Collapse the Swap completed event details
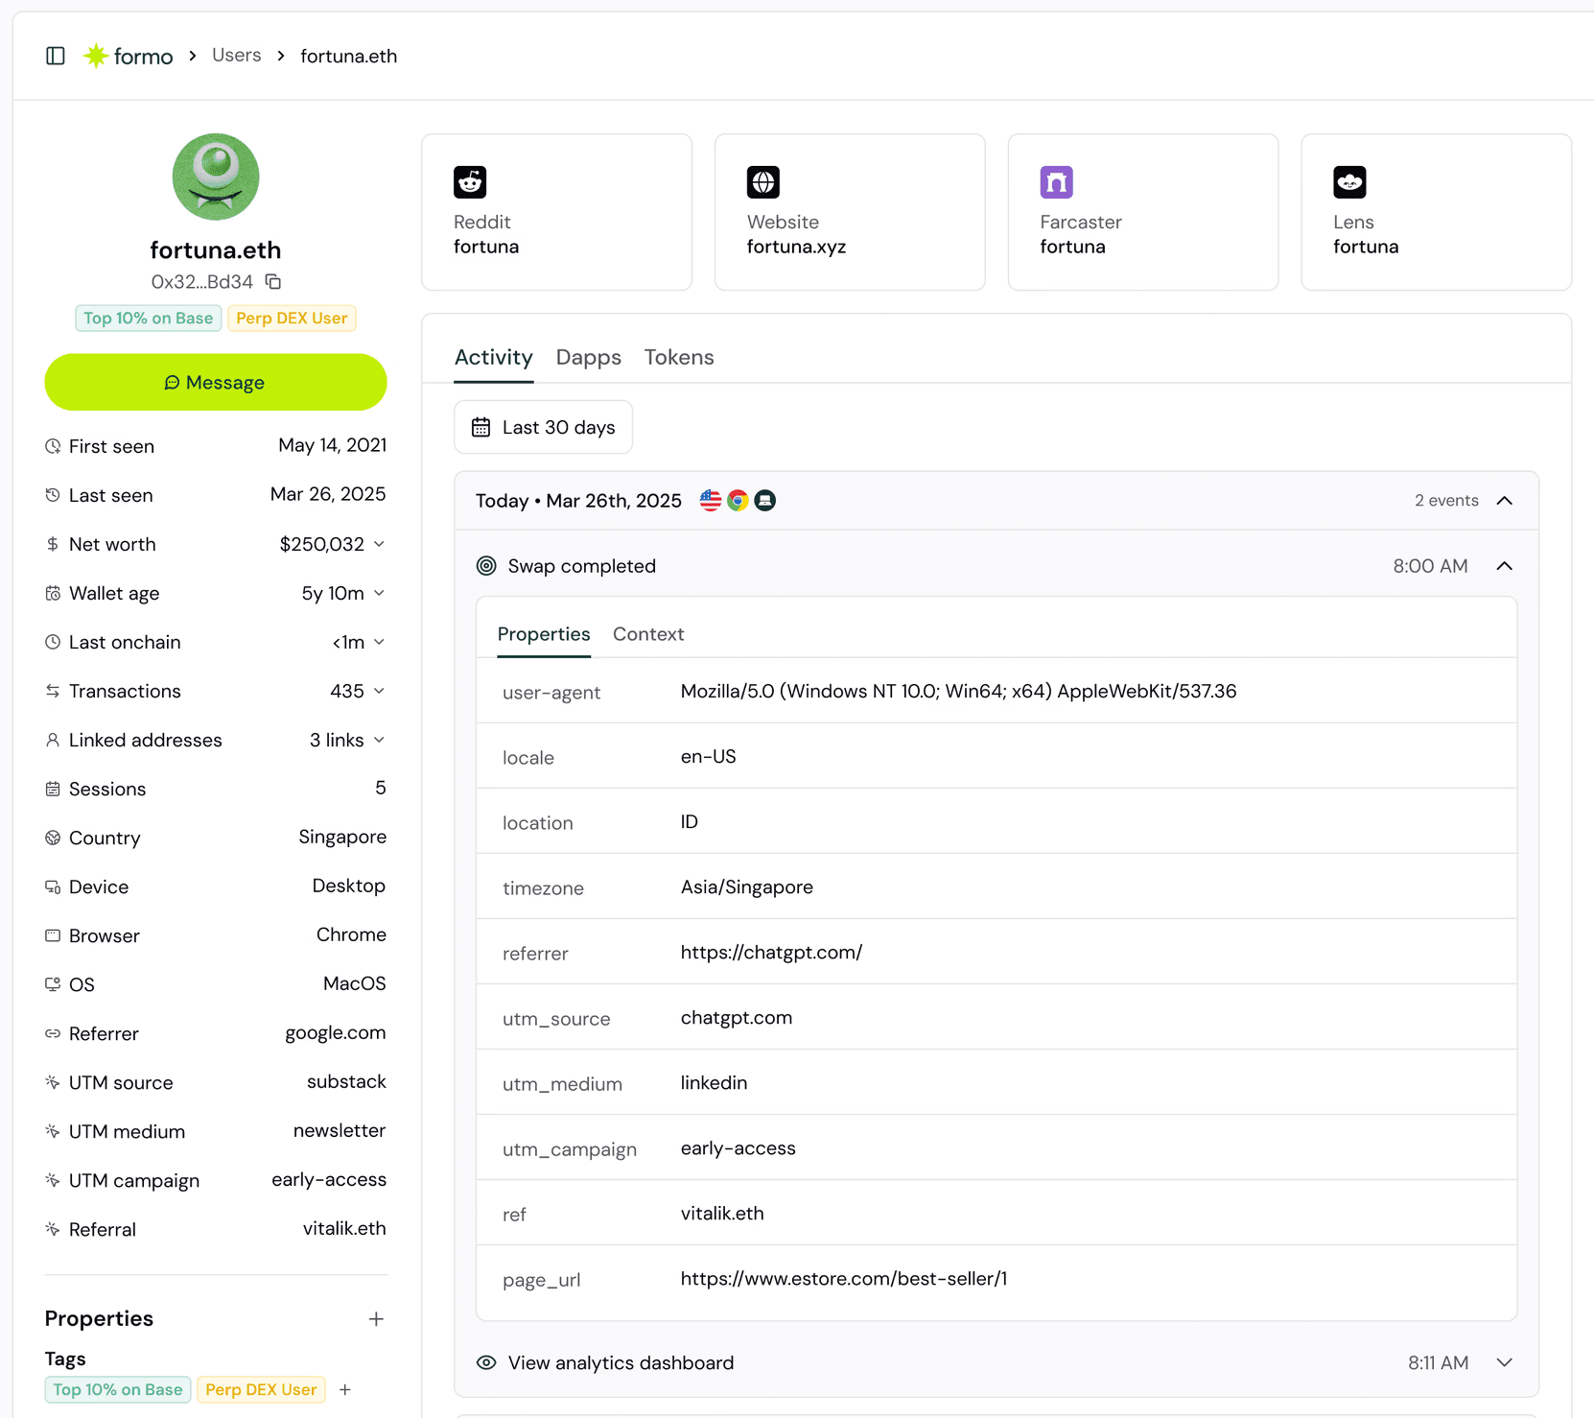Image resolution: width=1594 pixels, height=1418 pixels. pos(1504,566)
